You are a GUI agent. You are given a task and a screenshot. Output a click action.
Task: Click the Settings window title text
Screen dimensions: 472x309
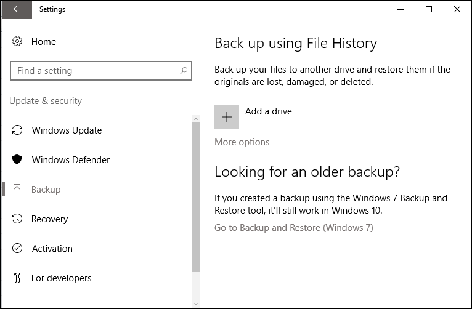coord(52,9)
